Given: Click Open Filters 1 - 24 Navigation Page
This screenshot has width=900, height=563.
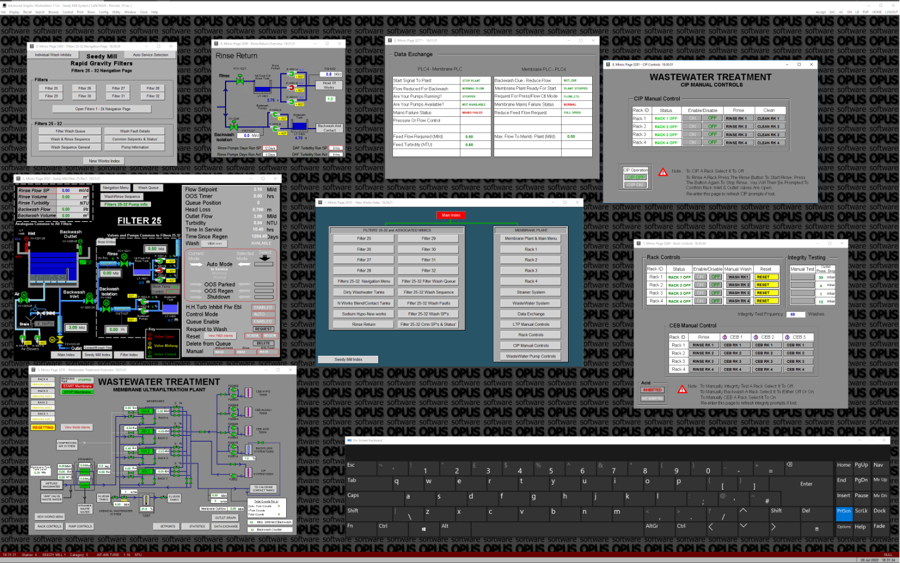Looking at the screenshot, I should 102,109.
